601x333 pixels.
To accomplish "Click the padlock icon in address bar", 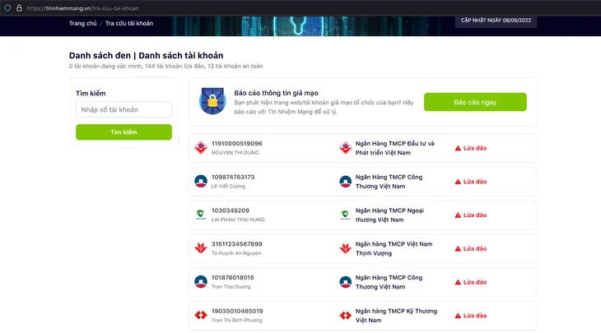I will tap(19, 7).
